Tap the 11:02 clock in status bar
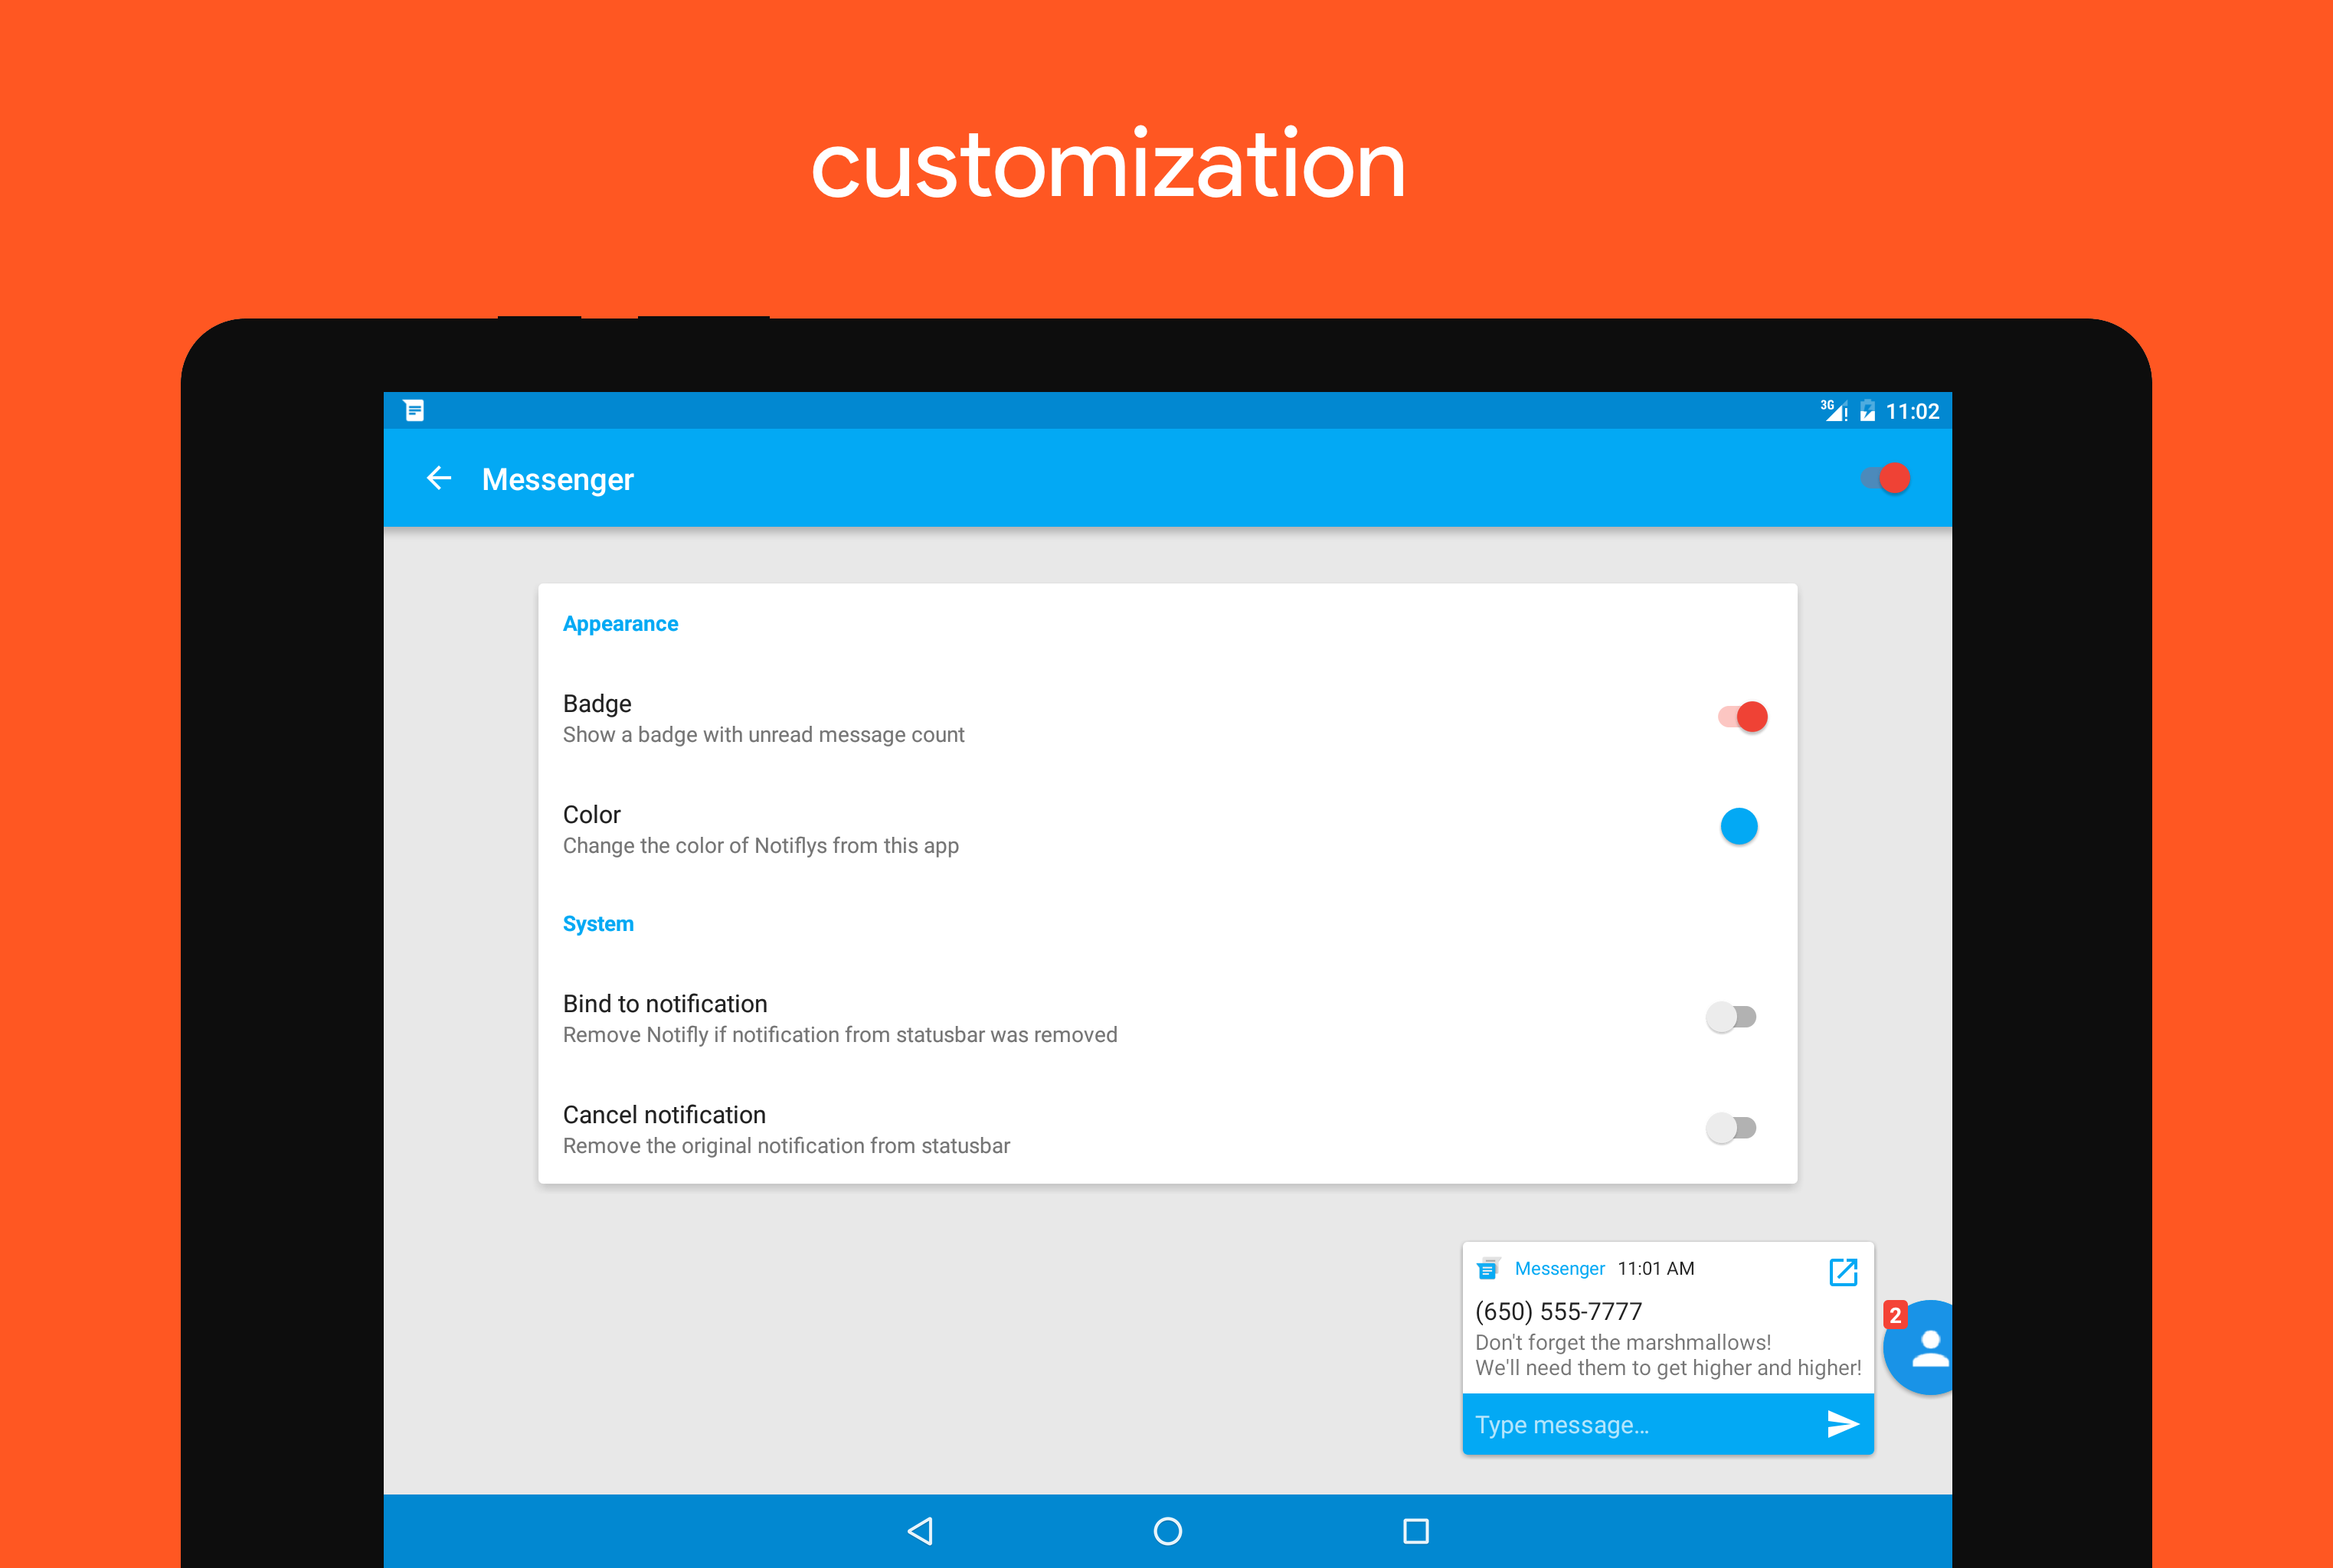This screenshot has height=1568, width=2333. point(1912,411)
